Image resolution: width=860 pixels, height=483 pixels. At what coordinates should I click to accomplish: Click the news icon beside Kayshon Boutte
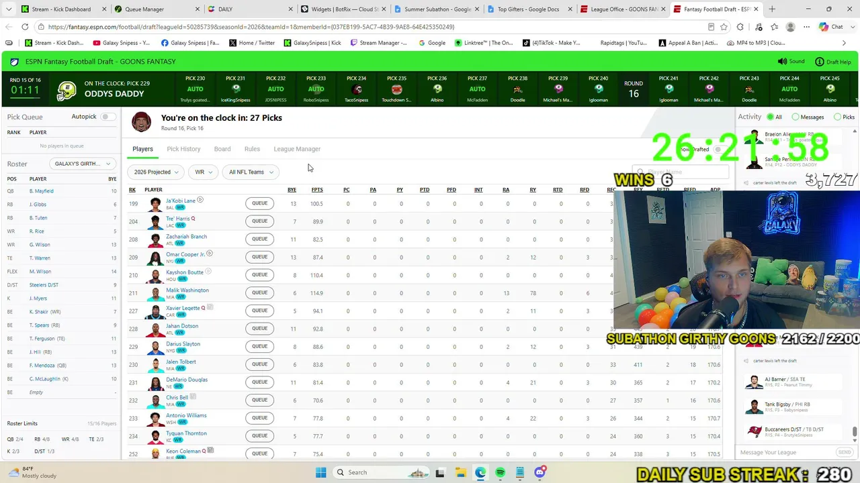208,272
